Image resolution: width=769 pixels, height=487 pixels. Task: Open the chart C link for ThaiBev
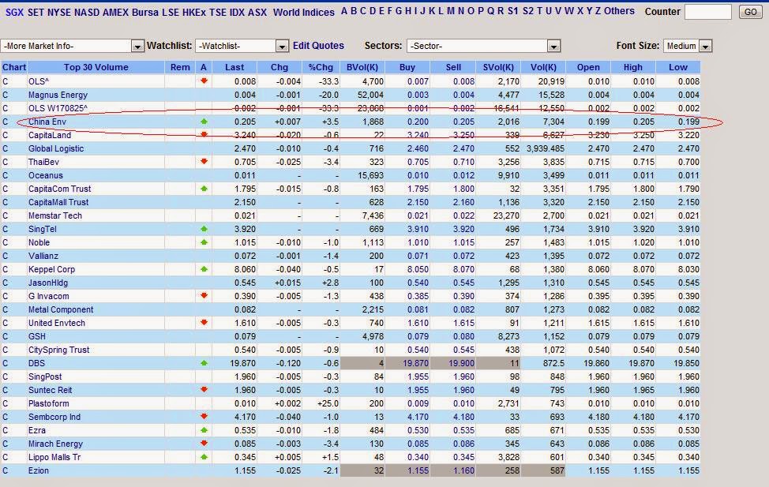tap(6, 162)
